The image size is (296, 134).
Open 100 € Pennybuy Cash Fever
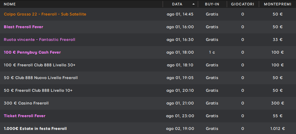(x=148, y=52)
